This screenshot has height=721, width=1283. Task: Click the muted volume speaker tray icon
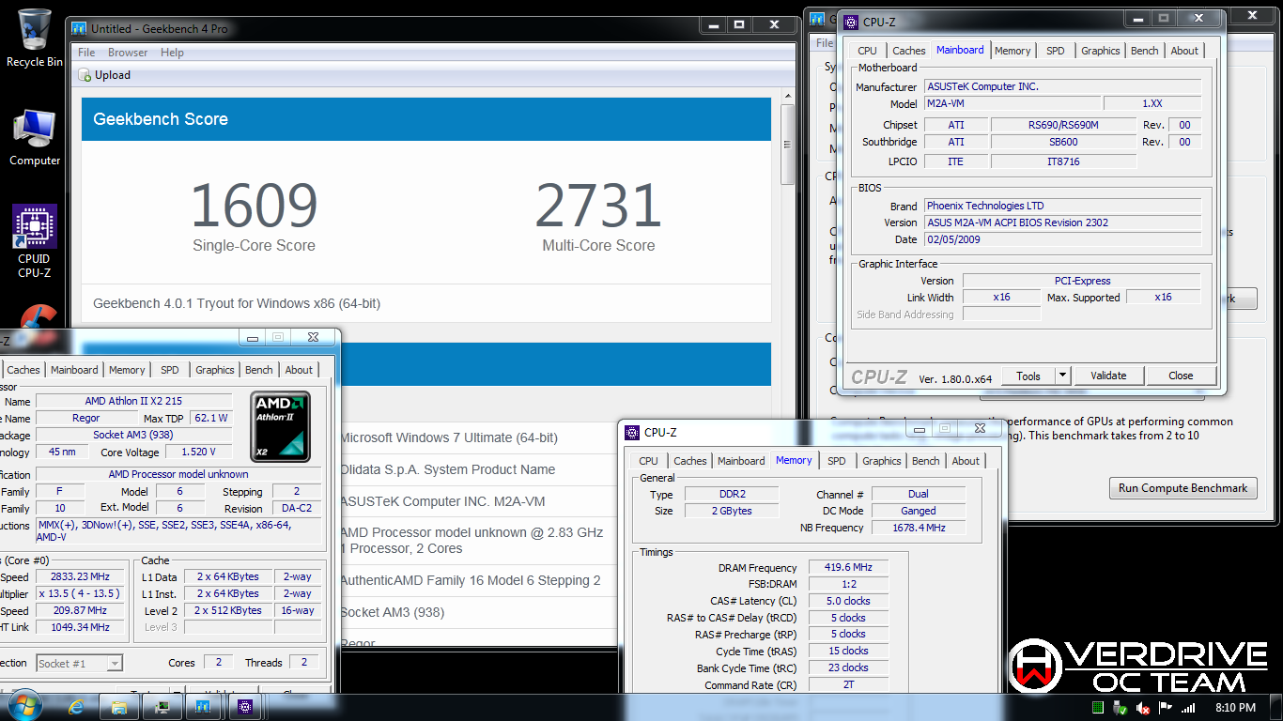tap(1143, 708)
